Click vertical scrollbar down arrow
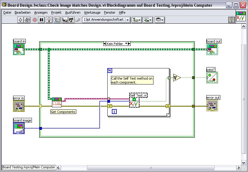This screenshot has height=172, width=248. pos(243,163)
